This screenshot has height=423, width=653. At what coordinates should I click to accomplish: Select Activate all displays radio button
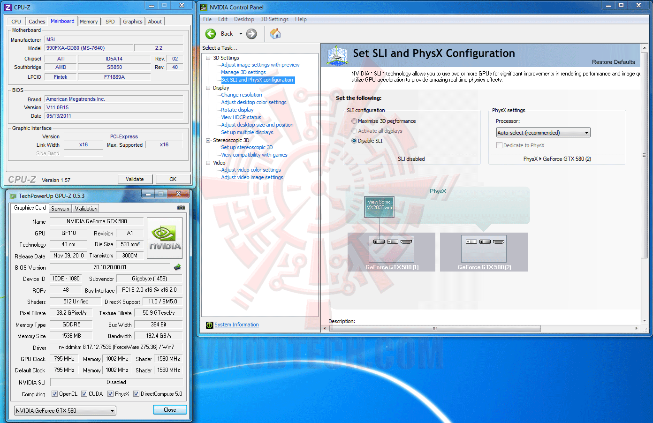pyautogui.click(x=354, y=131)
